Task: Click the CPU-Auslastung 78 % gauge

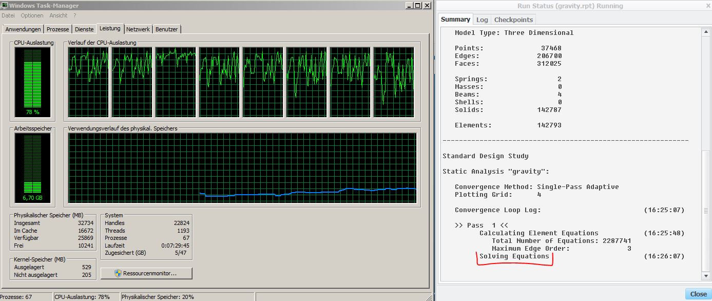Action: [x=33, y=82]
